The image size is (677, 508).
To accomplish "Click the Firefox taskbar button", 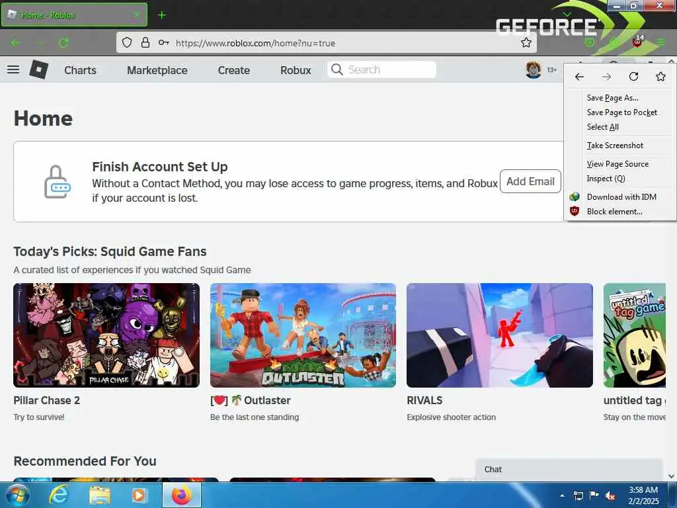I will click(182, 495).
